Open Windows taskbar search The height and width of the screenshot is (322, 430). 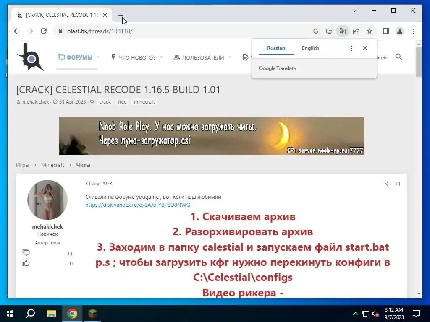click(30, 314)
